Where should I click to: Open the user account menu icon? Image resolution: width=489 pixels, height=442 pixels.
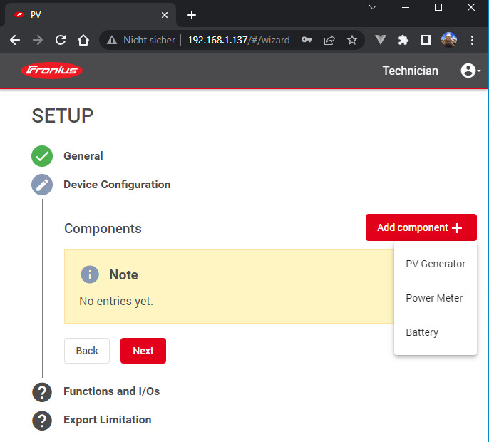[x=468, y=71]
